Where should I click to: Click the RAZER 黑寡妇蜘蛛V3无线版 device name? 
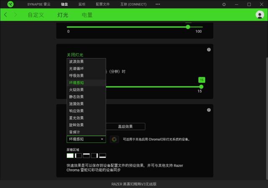134,184
